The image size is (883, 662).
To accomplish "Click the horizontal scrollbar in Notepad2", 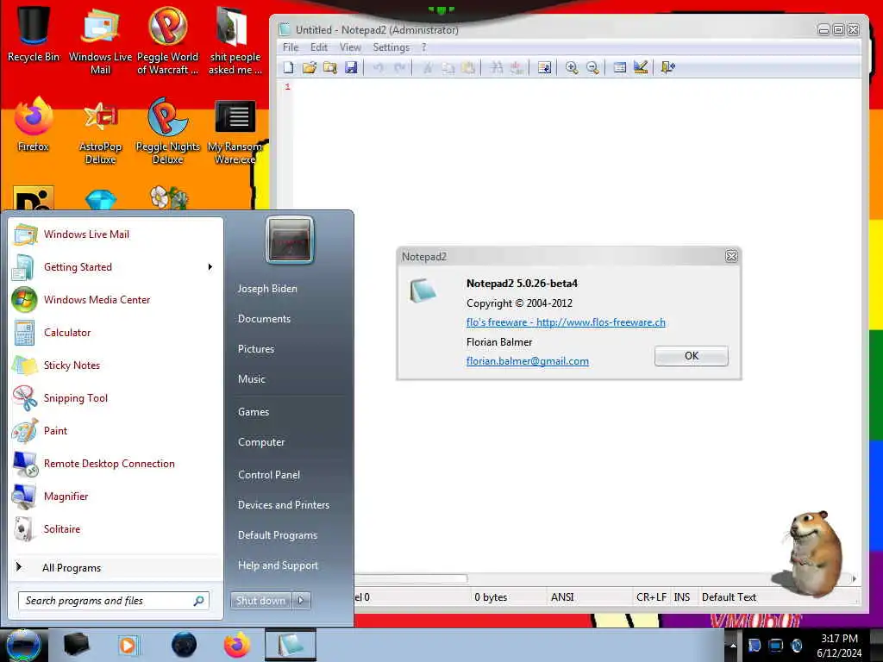I will coord(411,578).
